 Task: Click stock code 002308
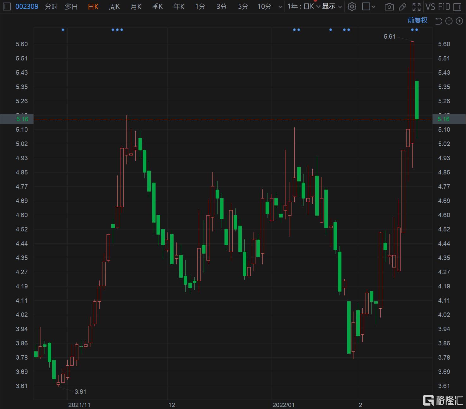click(x=27, y=7)
